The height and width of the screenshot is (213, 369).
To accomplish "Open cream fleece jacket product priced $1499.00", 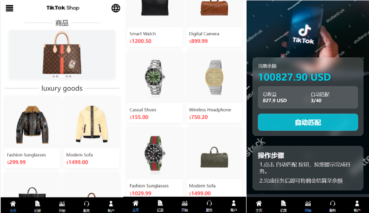I will (91, 132).
